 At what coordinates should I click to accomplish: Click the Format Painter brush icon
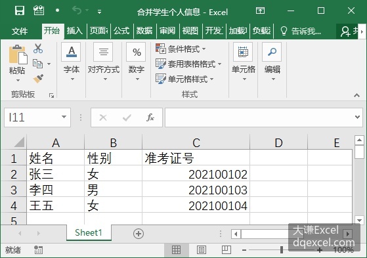coord(38,79)
